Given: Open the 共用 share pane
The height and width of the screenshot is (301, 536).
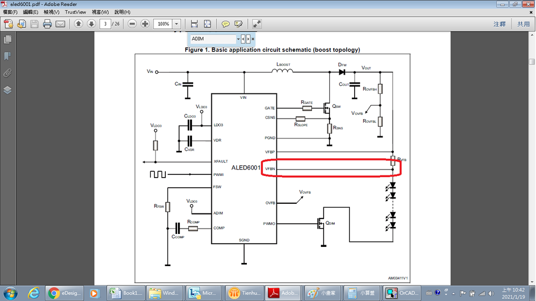Looking at the screenshot, I should 523,24.
